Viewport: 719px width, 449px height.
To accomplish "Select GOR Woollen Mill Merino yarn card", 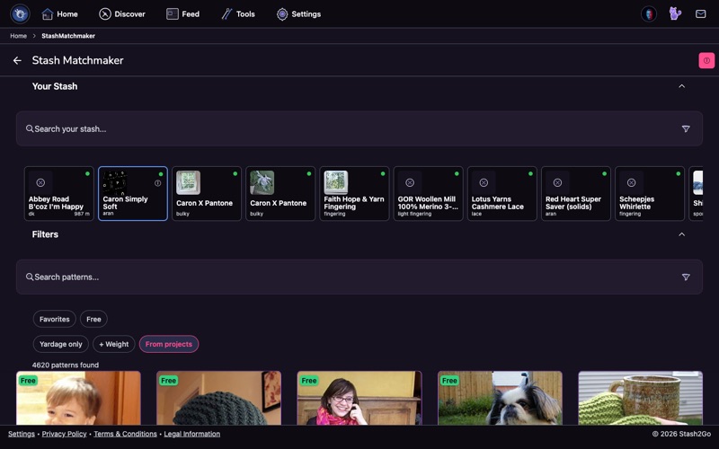I will [x=429, y=193].
